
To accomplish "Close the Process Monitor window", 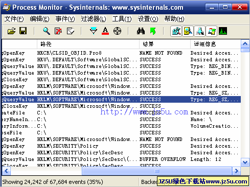I will [240, 7].
